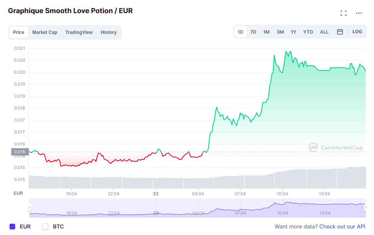Image resolution: width=374 pixels, height=235 pixels.
Task: Open the TradingView tab
Action: [x=79, y=32]
